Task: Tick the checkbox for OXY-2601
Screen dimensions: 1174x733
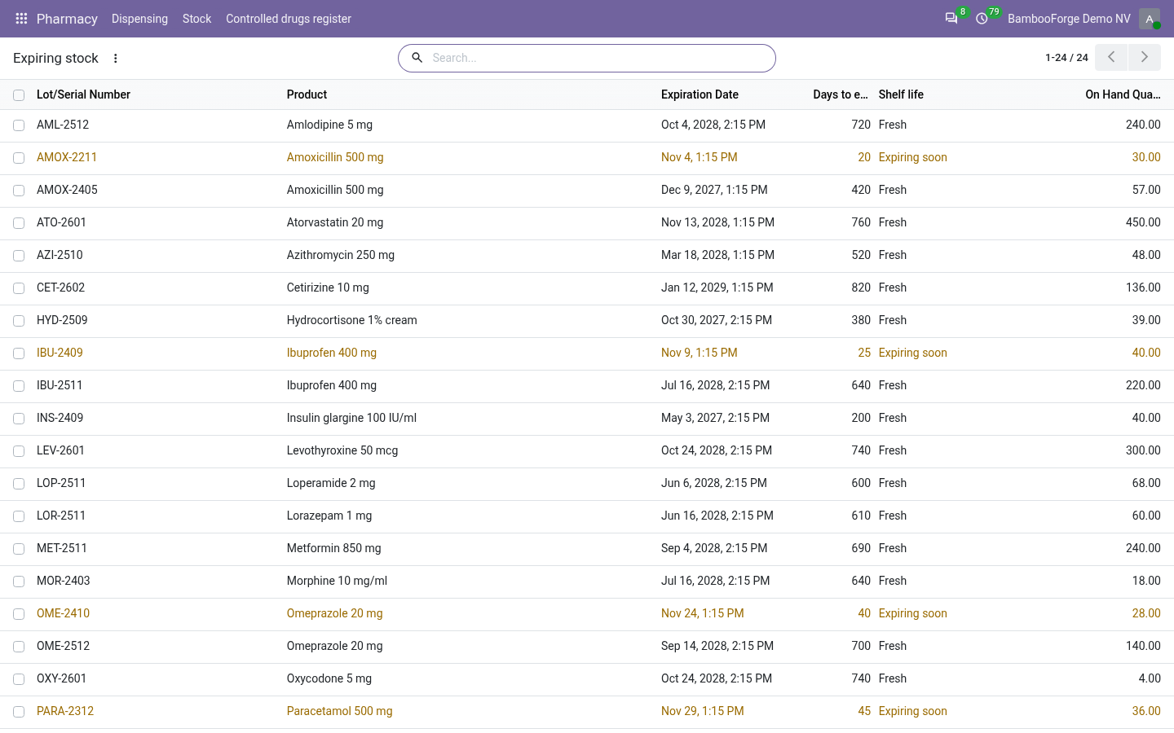Action: [19, 679]
